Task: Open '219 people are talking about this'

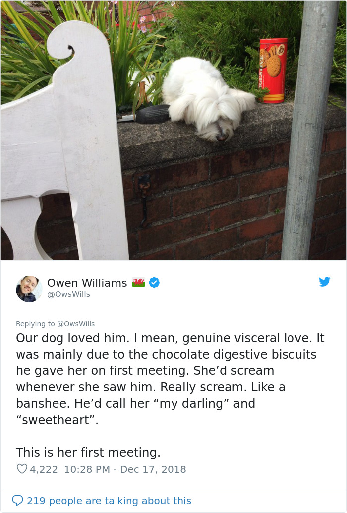Action: 109,501
